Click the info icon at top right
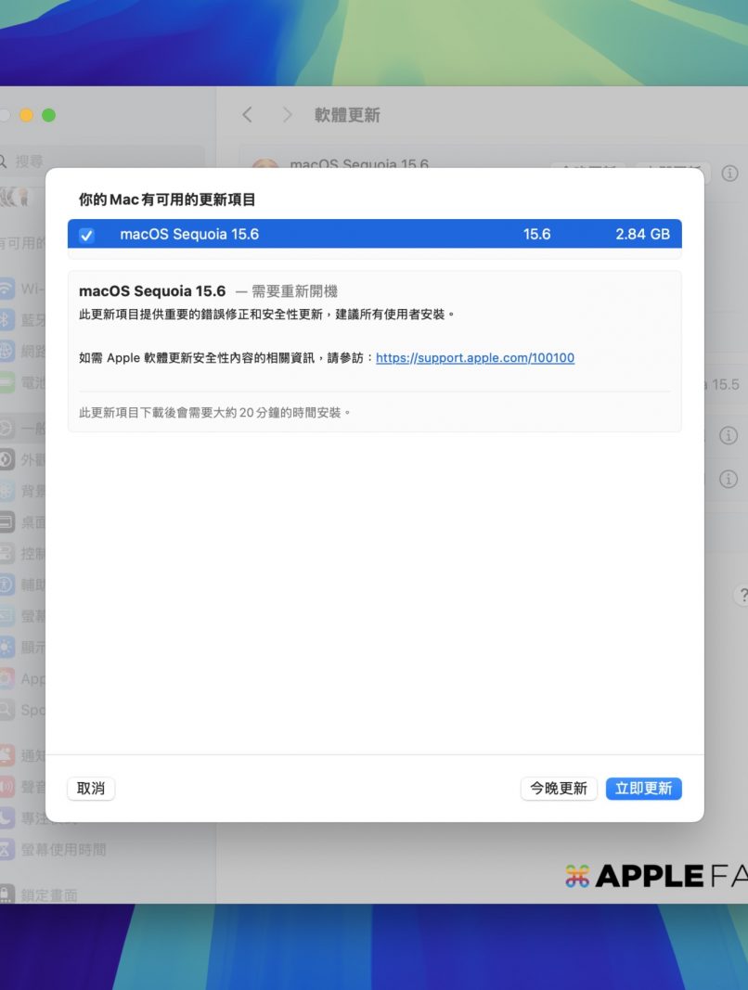Screen dimensions: 748x990 pyautogui.click(x=729, y=174)
